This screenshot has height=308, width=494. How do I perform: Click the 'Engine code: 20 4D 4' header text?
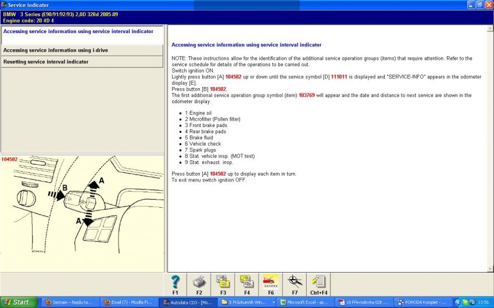tap(28, 20)
